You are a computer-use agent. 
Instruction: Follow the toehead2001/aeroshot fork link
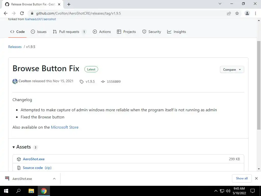coord(41,19)
